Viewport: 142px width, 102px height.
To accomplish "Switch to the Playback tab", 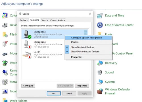I will [24, 20].
